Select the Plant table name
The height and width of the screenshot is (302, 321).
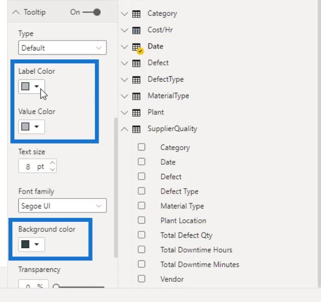click(156, 112)
